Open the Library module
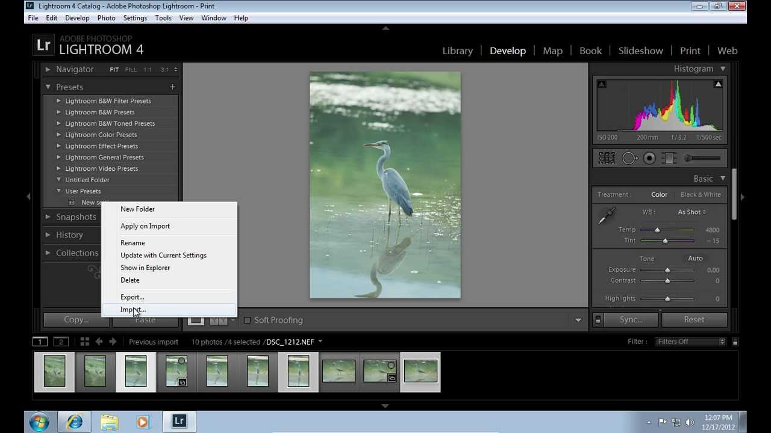The image size is (771, 433). 458,51
